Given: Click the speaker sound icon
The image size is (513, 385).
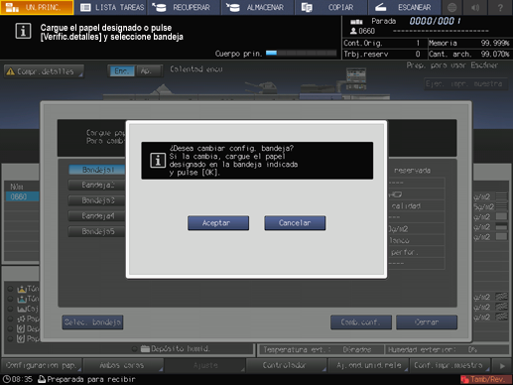Looking at the screenshot, I should 475,7.
